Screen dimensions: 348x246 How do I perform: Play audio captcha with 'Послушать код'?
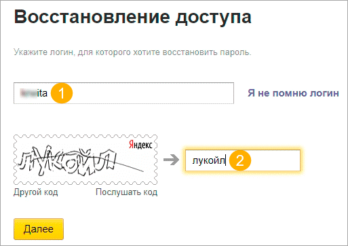tap(126, 192)
